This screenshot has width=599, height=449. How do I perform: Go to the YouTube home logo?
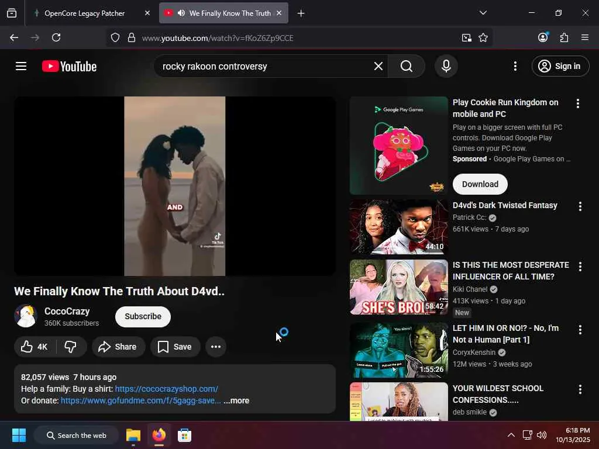pos(69,67)
